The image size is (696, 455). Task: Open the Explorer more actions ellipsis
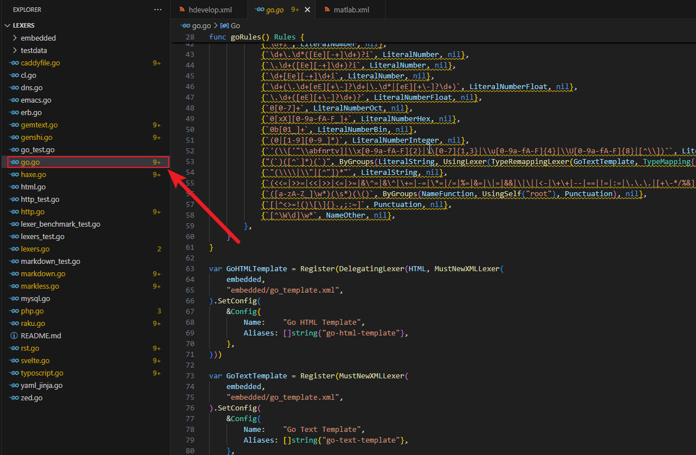tap(158, 10)
